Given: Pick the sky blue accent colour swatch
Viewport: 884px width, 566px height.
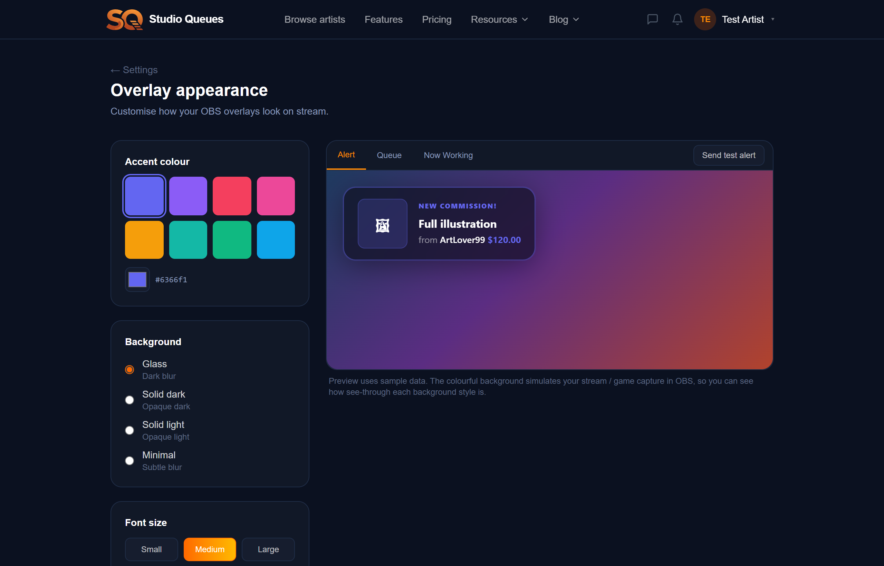Looking at the screenshot, I should pyautogui.click(x=276, y=240).
